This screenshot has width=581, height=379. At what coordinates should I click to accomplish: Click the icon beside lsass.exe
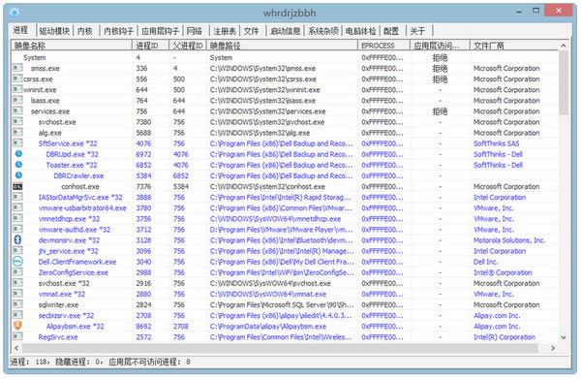17,100
